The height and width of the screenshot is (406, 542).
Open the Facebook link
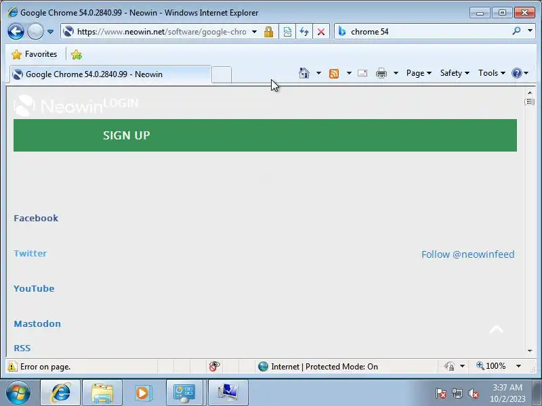pos(36,218)
